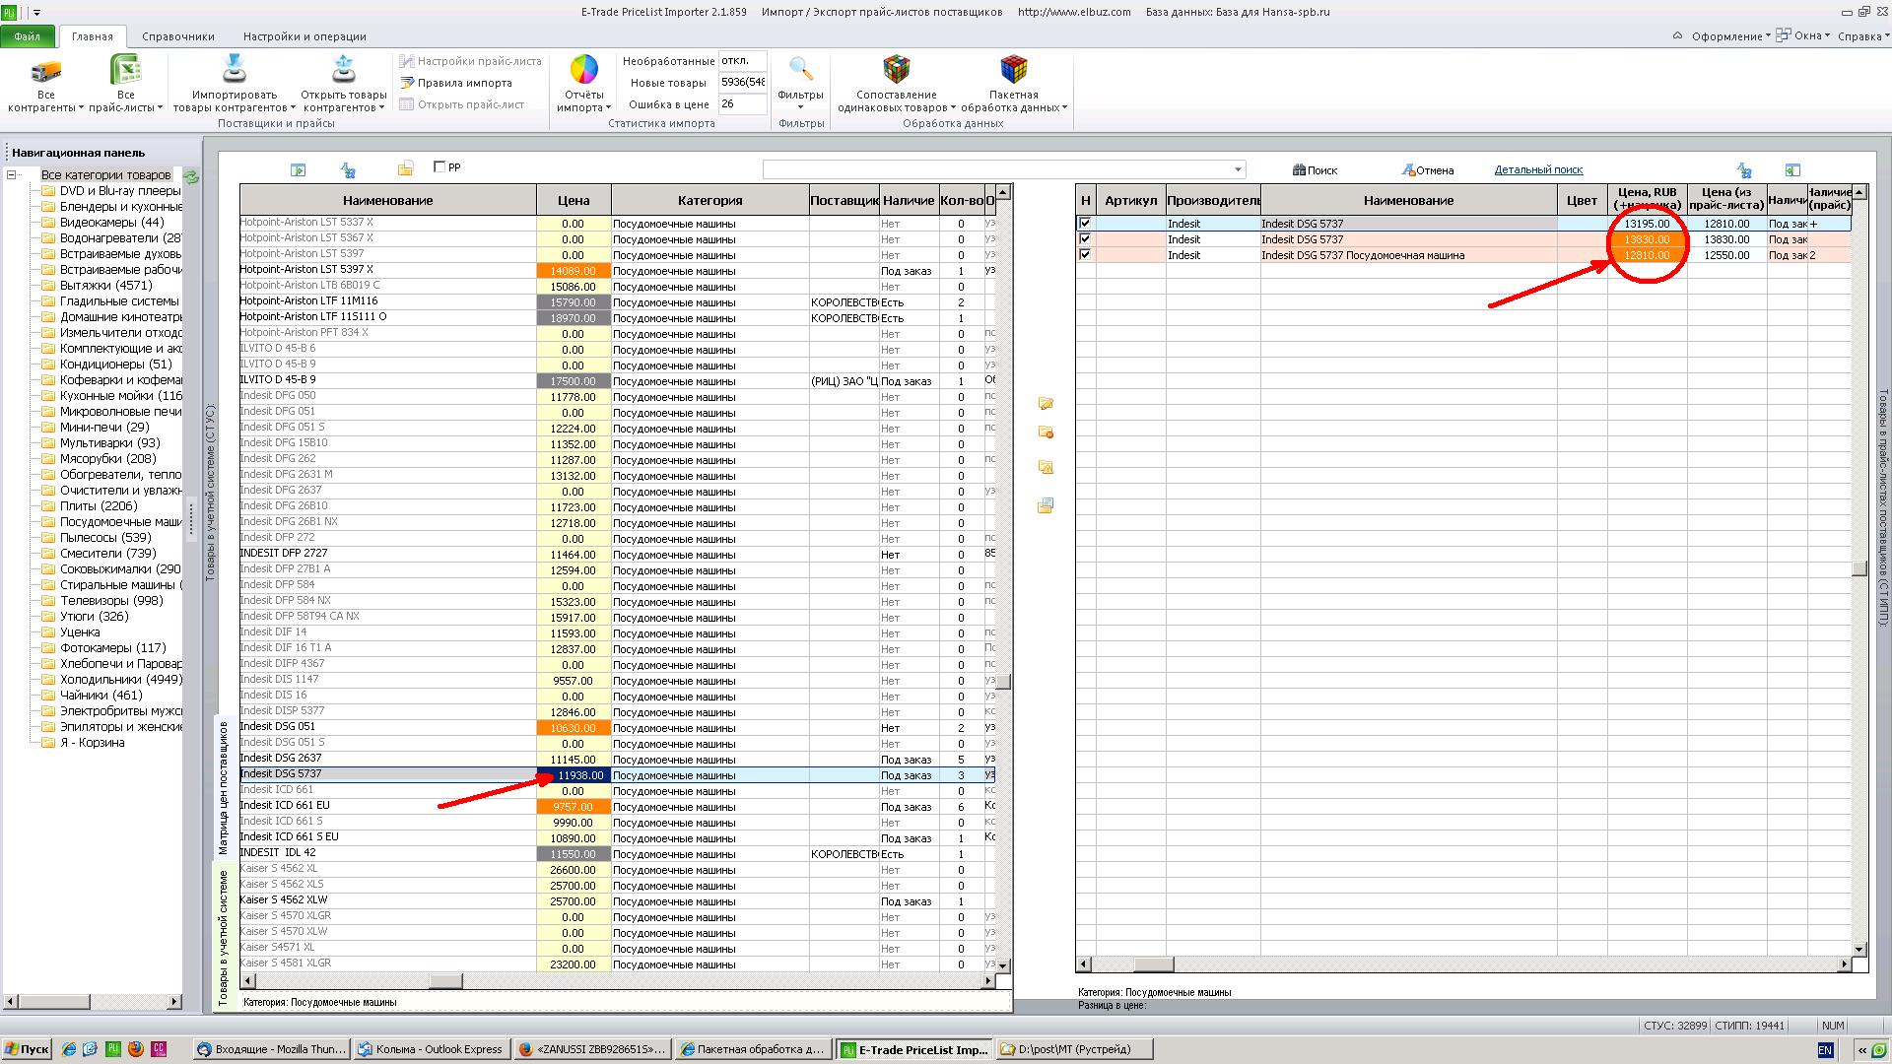Switch to the Справочники ribbon tab

point(178,36)
